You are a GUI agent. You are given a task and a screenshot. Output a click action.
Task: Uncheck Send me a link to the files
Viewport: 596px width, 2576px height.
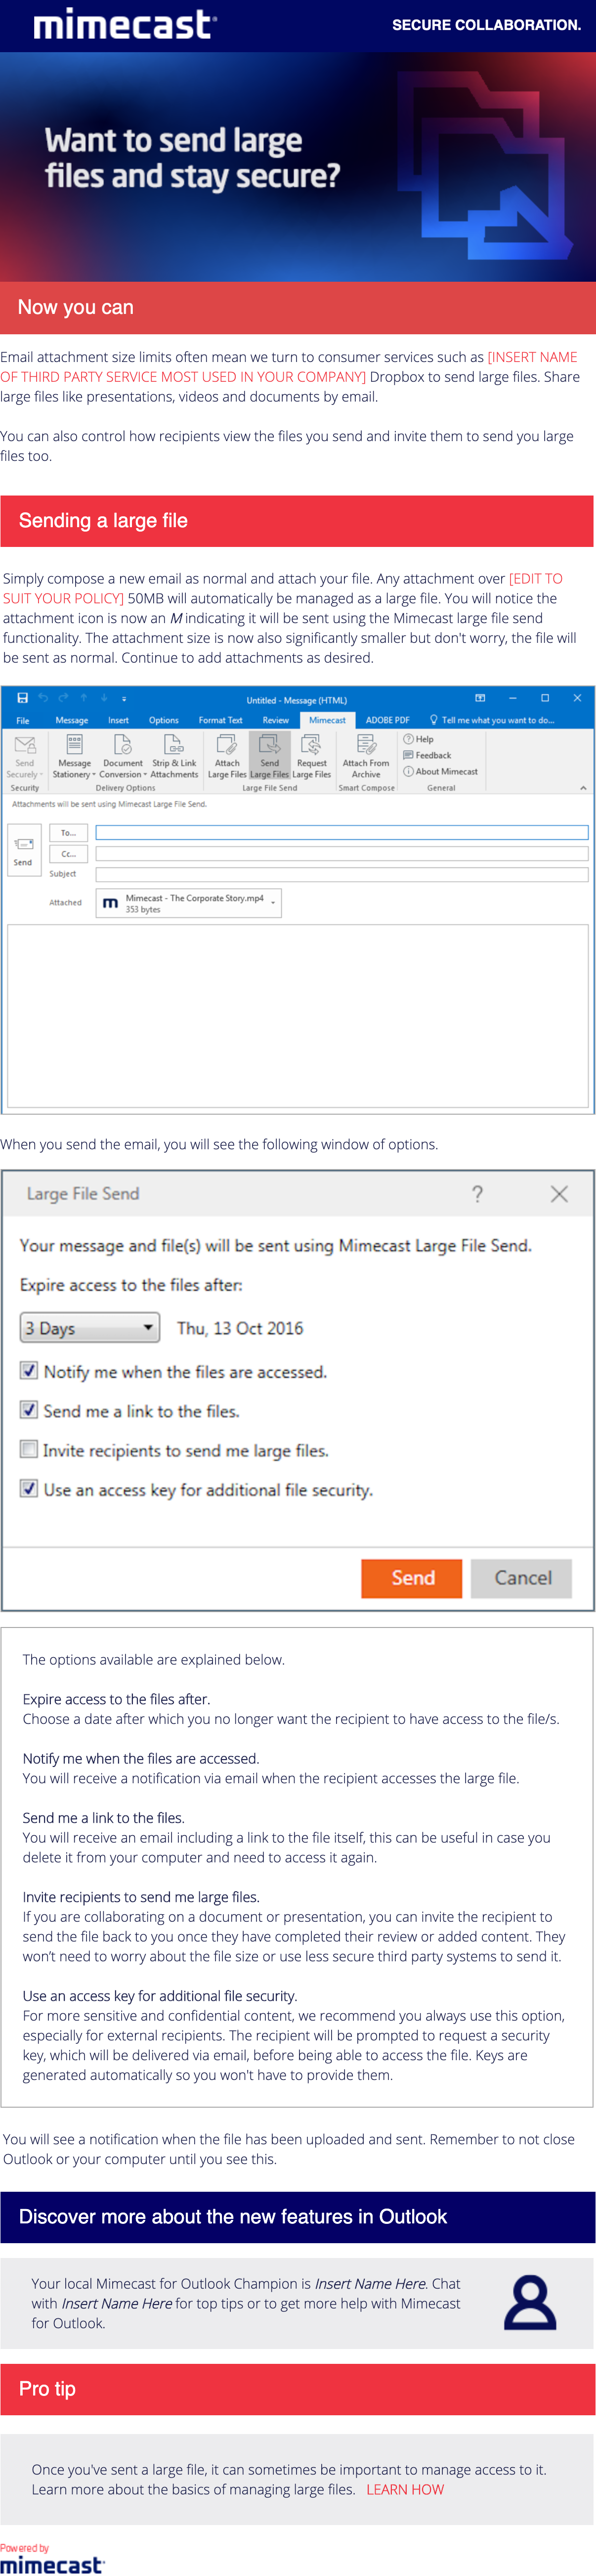tap(29, 1410)
